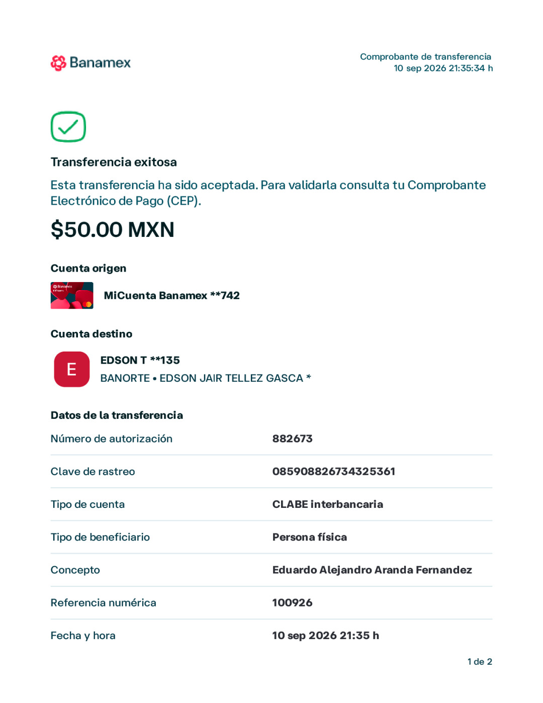Select the MiCuenta Banamex card thumbnail
Viewport: 543px width, 703px height.
point(72,296)
